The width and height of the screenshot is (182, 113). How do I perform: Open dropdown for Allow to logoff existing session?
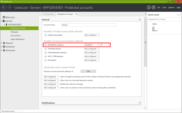pyautogui.click(x=51, y=77)
